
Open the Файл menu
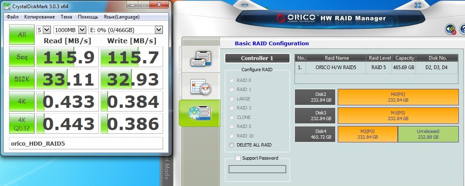pos(12,17)
